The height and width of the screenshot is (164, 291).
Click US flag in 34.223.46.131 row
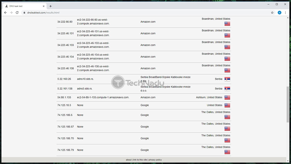tap(227, 35)
